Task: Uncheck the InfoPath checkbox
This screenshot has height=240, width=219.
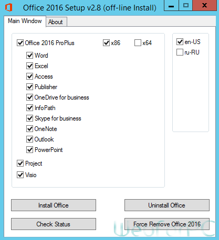Action: coord(30,108)
